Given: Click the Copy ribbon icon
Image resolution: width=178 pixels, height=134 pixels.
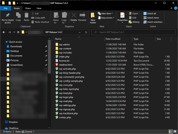Looking at the screenshot, I should tap(18, 15).
